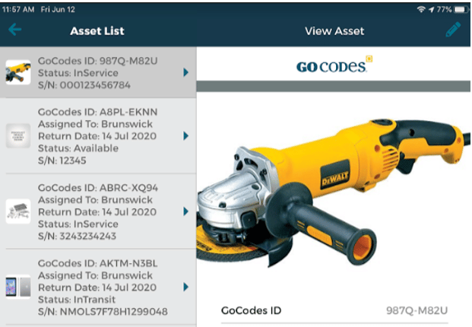Select text GoCodes ID: 987Q-M82U in list

tap(97, 61)
